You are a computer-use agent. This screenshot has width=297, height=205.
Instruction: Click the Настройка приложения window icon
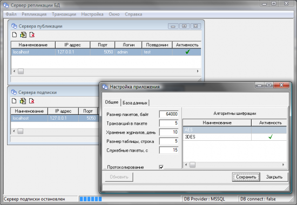coord(105,87)
